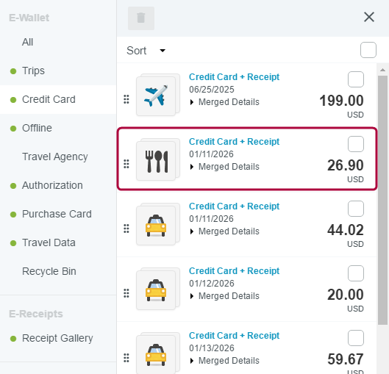Close the E-Wallet panel with the X
The width and height of the screenshot is (389, 374).
369,17
